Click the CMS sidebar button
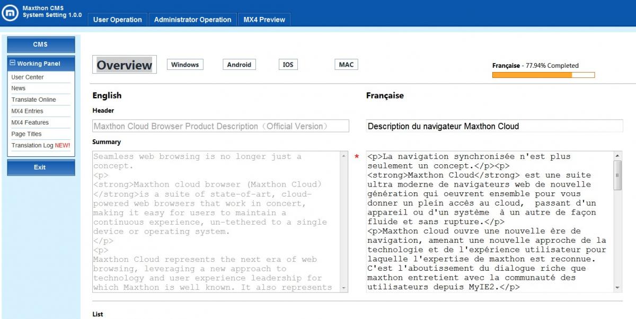The width and height of the screenshot is (636, 319). [x=41, y=45]
